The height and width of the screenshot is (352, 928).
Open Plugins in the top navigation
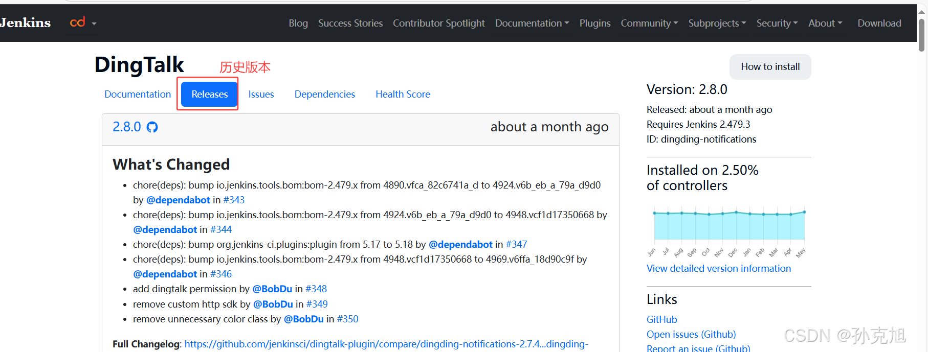point(595,23)
